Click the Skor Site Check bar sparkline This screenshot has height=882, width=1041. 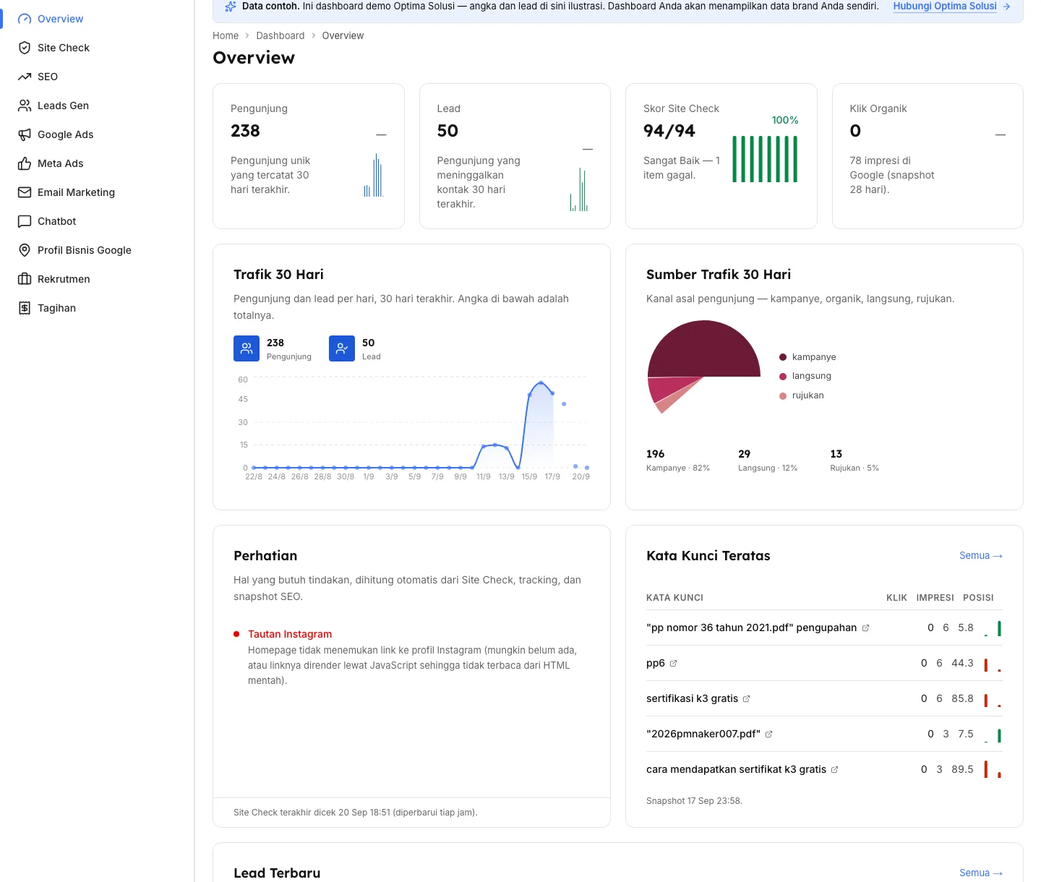[x=765, y=159]
